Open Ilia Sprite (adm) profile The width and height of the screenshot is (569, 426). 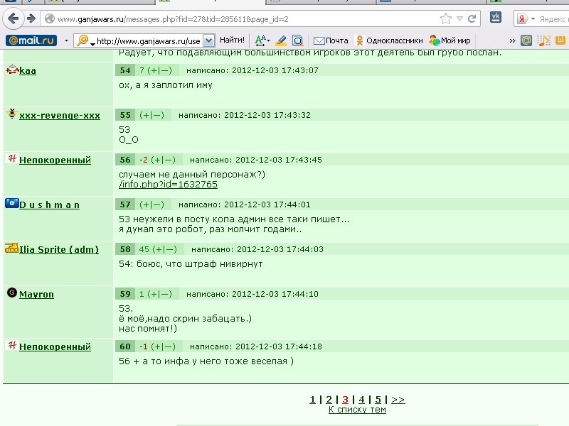pyautogui.click(x=59, y=250)
